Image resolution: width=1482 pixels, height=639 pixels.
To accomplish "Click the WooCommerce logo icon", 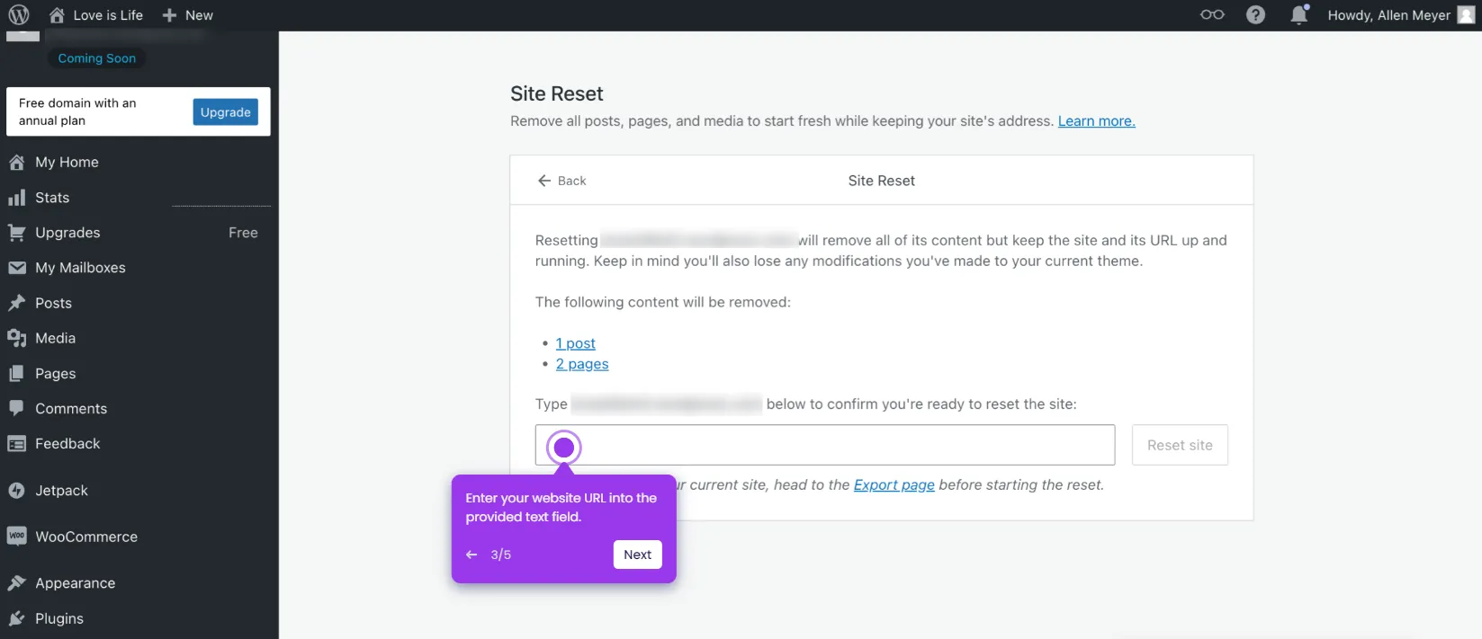I will (16, 537).
